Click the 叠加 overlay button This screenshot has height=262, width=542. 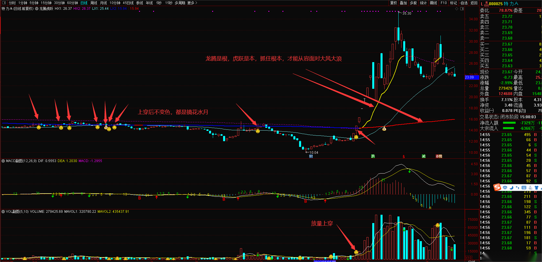tap(403, 3)
